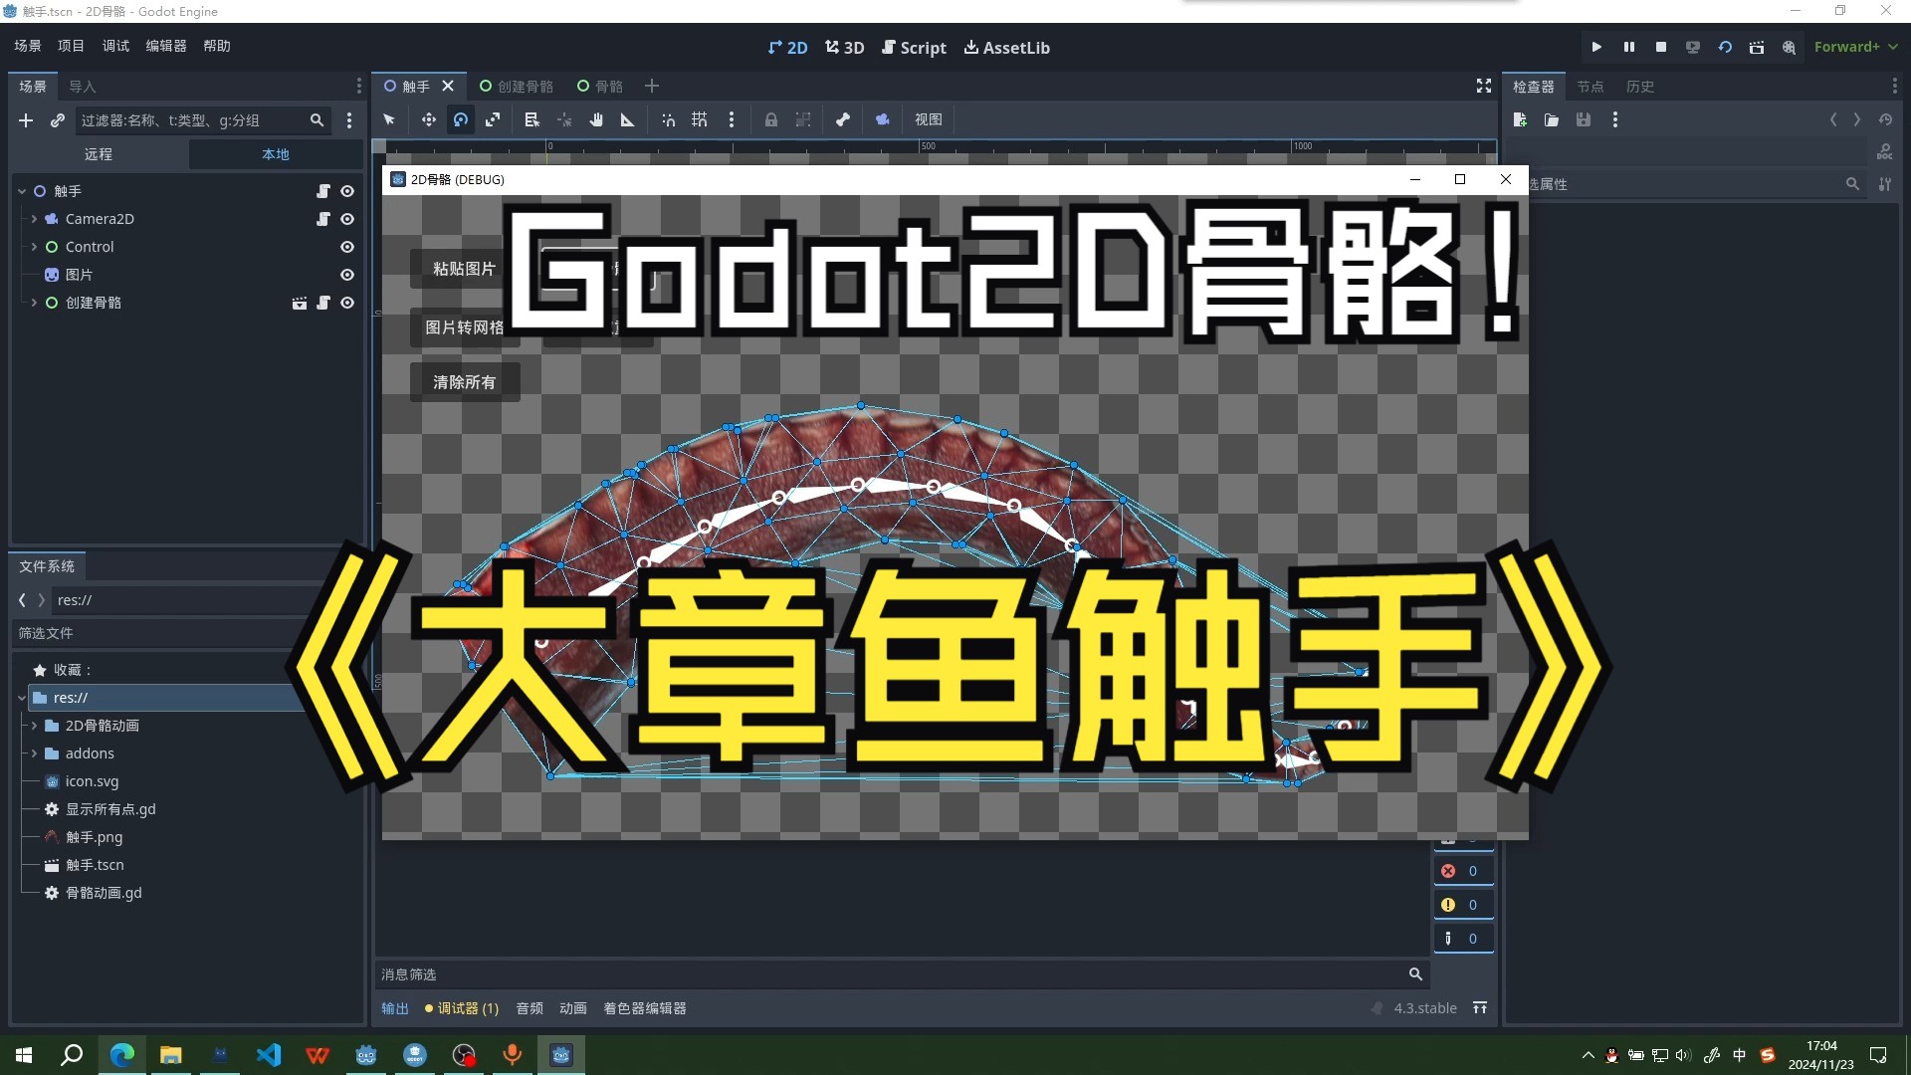Open the 场景 menu
Image resolution: width=1911 pixels, height=1075 pixels.
pos(28,46)
